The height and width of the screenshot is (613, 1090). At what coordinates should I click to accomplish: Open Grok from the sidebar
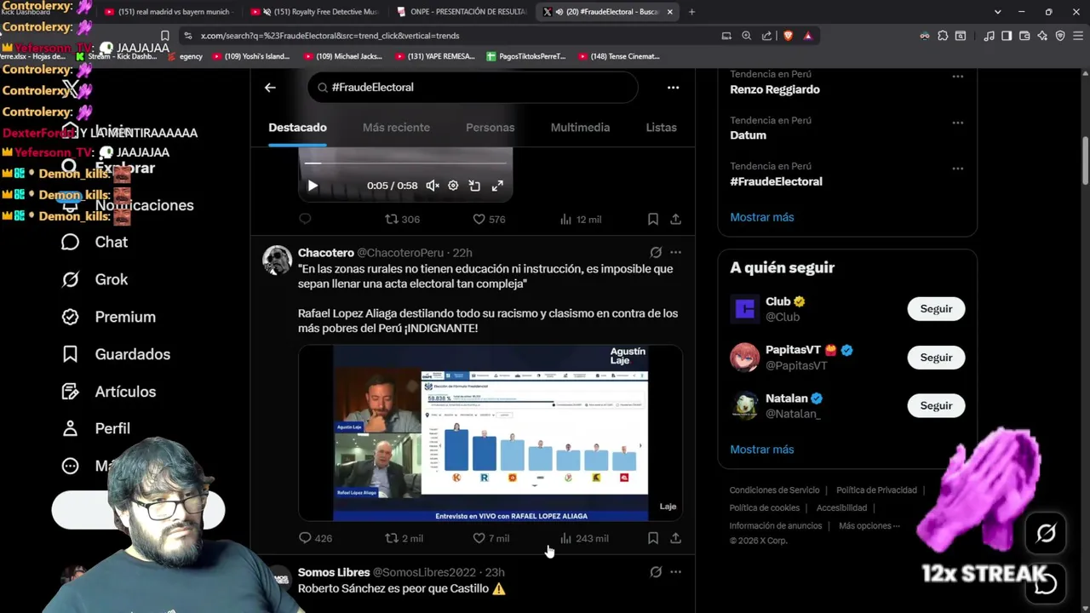click(95, 279)
